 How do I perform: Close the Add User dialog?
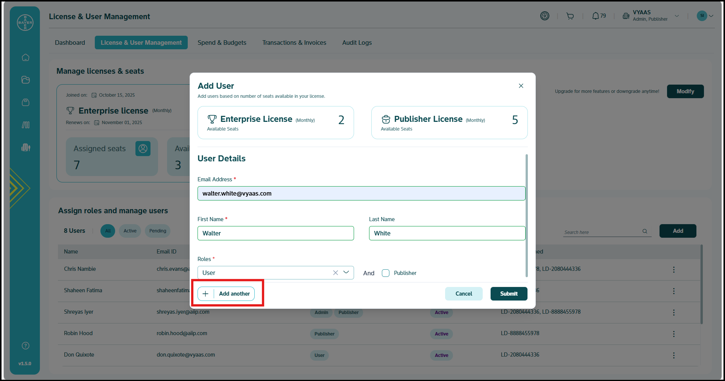point(521,86)
